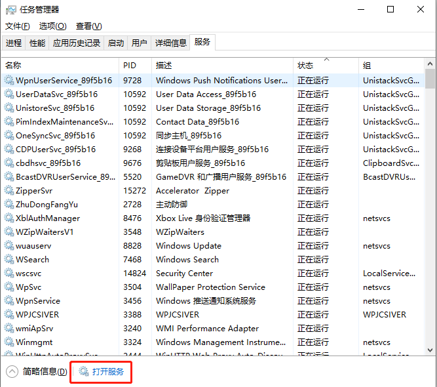Click the ZipperSvr service gear icon

coord(9,191)
